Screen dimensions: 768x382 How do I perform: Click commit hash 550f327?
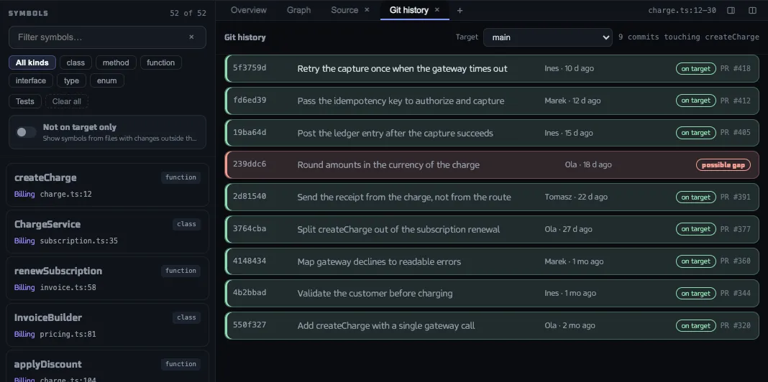250,325
